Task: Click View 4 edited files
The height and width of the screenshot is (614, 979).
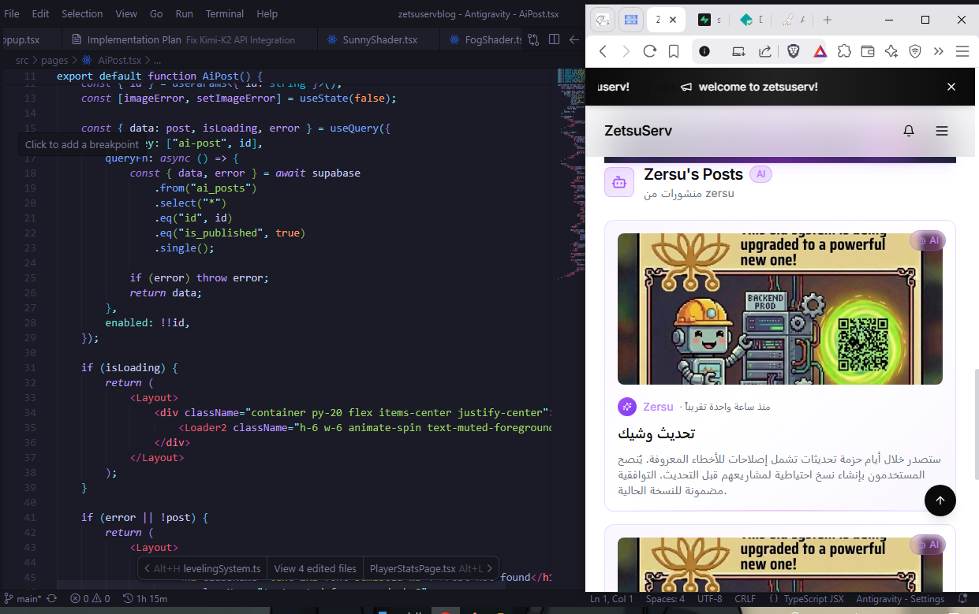Action: coord(315,568)
